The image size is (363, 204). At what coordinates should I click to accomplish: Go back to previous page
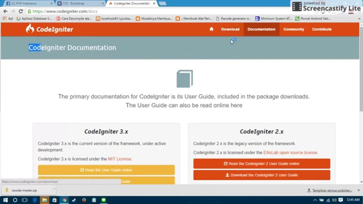point(5,11)
